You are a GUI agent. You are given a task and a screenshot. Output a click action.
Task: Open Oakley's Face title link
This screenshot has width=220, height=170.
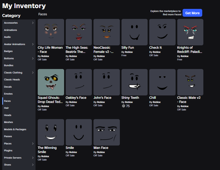(76, 98)
